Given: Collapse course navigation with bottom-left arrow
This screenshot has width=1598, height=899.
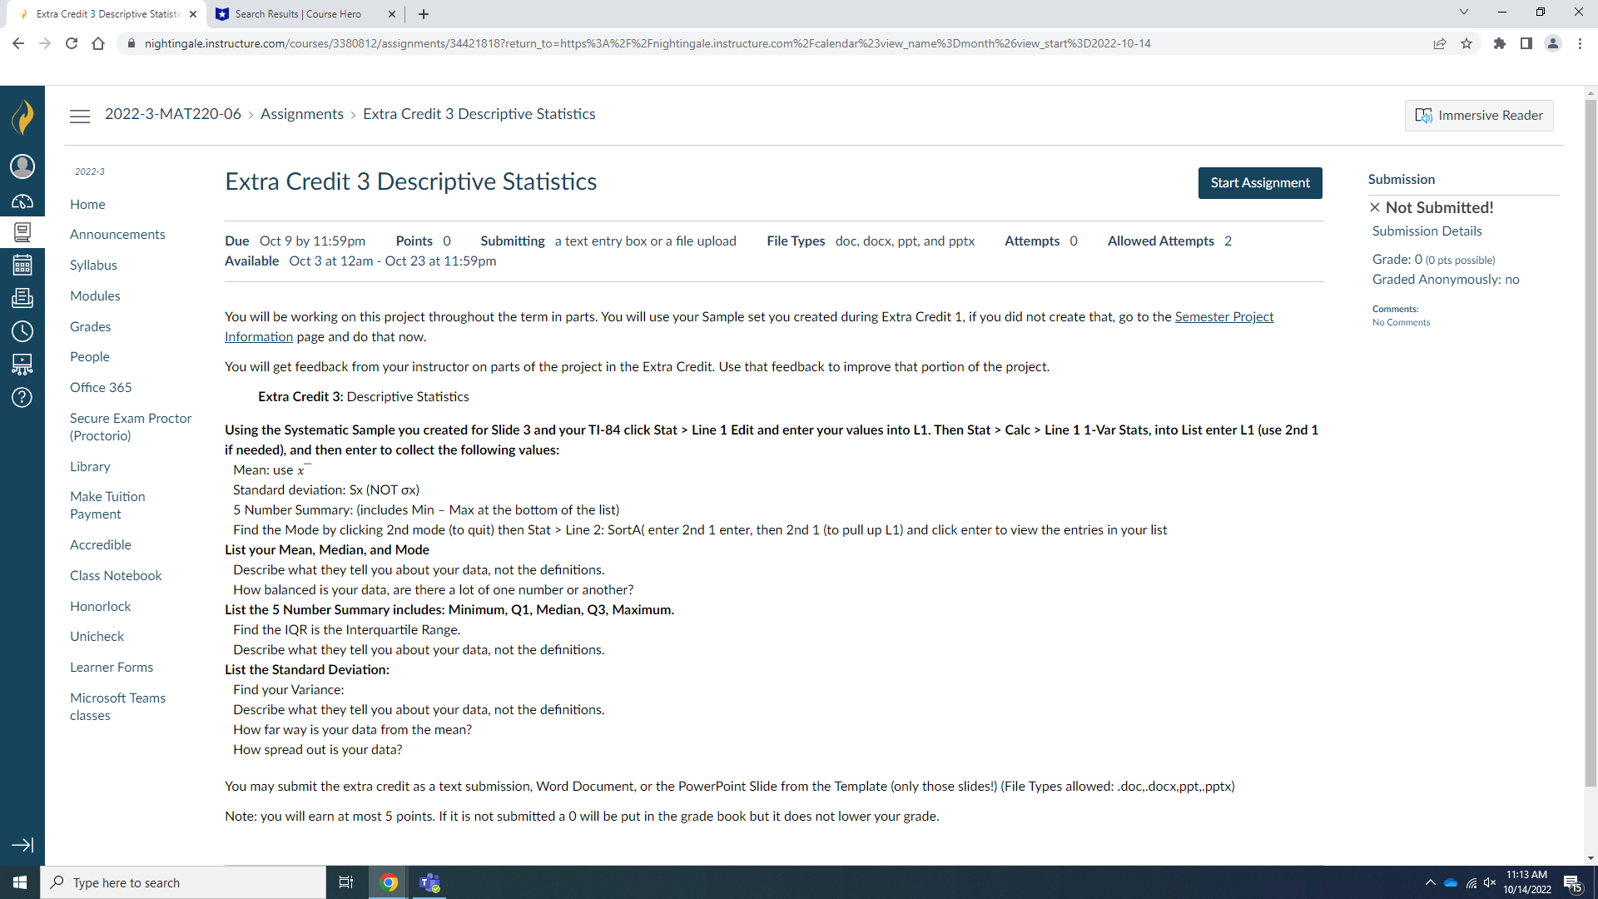Looking at the screenshot, I should click(22, 845).
